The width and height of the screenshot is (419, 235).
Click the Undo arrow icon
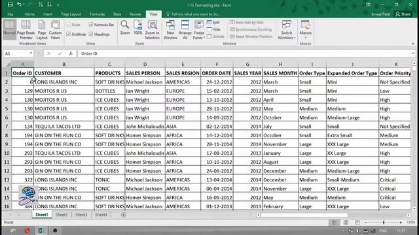tap(19, 5)
